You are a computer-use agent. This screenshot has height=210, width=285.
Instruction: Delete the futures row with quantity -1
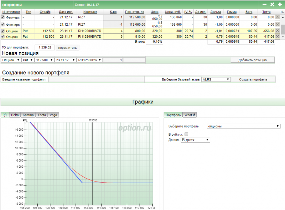278,24
